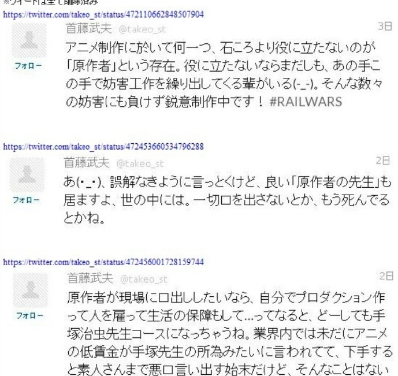Click the avatar beside the 手塚治虫 tweet

(x=31, y=291)
